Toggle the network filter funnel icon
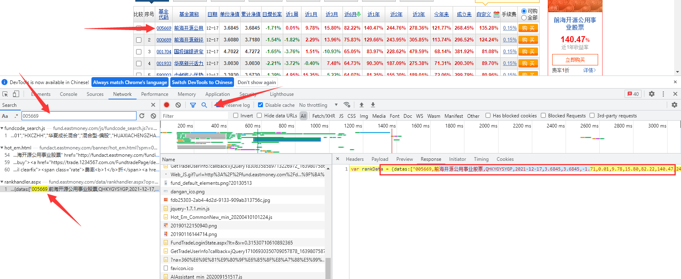The image size is (681, 279). (x=193, y=105)
